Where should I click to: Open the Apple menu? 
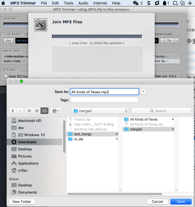click(3, 3)
